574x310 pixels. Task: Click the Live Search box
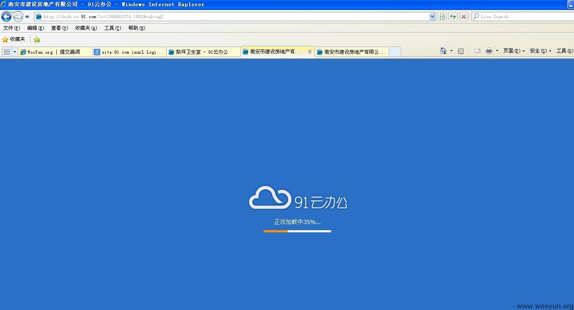pyautogui.click(x=522, y=17)
